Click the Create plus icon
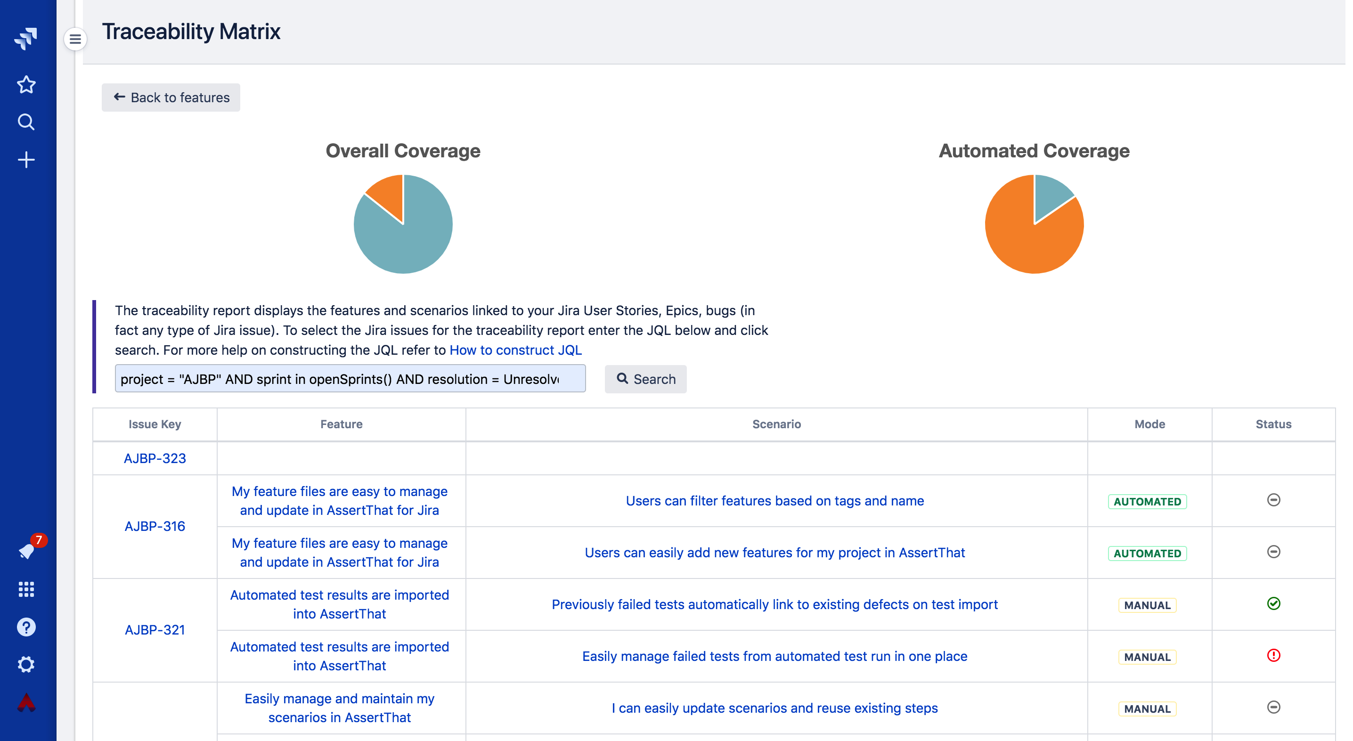This screenshot has height=741, width=1353. click(x=26, y=160)
